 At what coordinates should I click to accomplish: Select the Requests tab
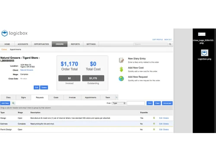pos(40,98)
